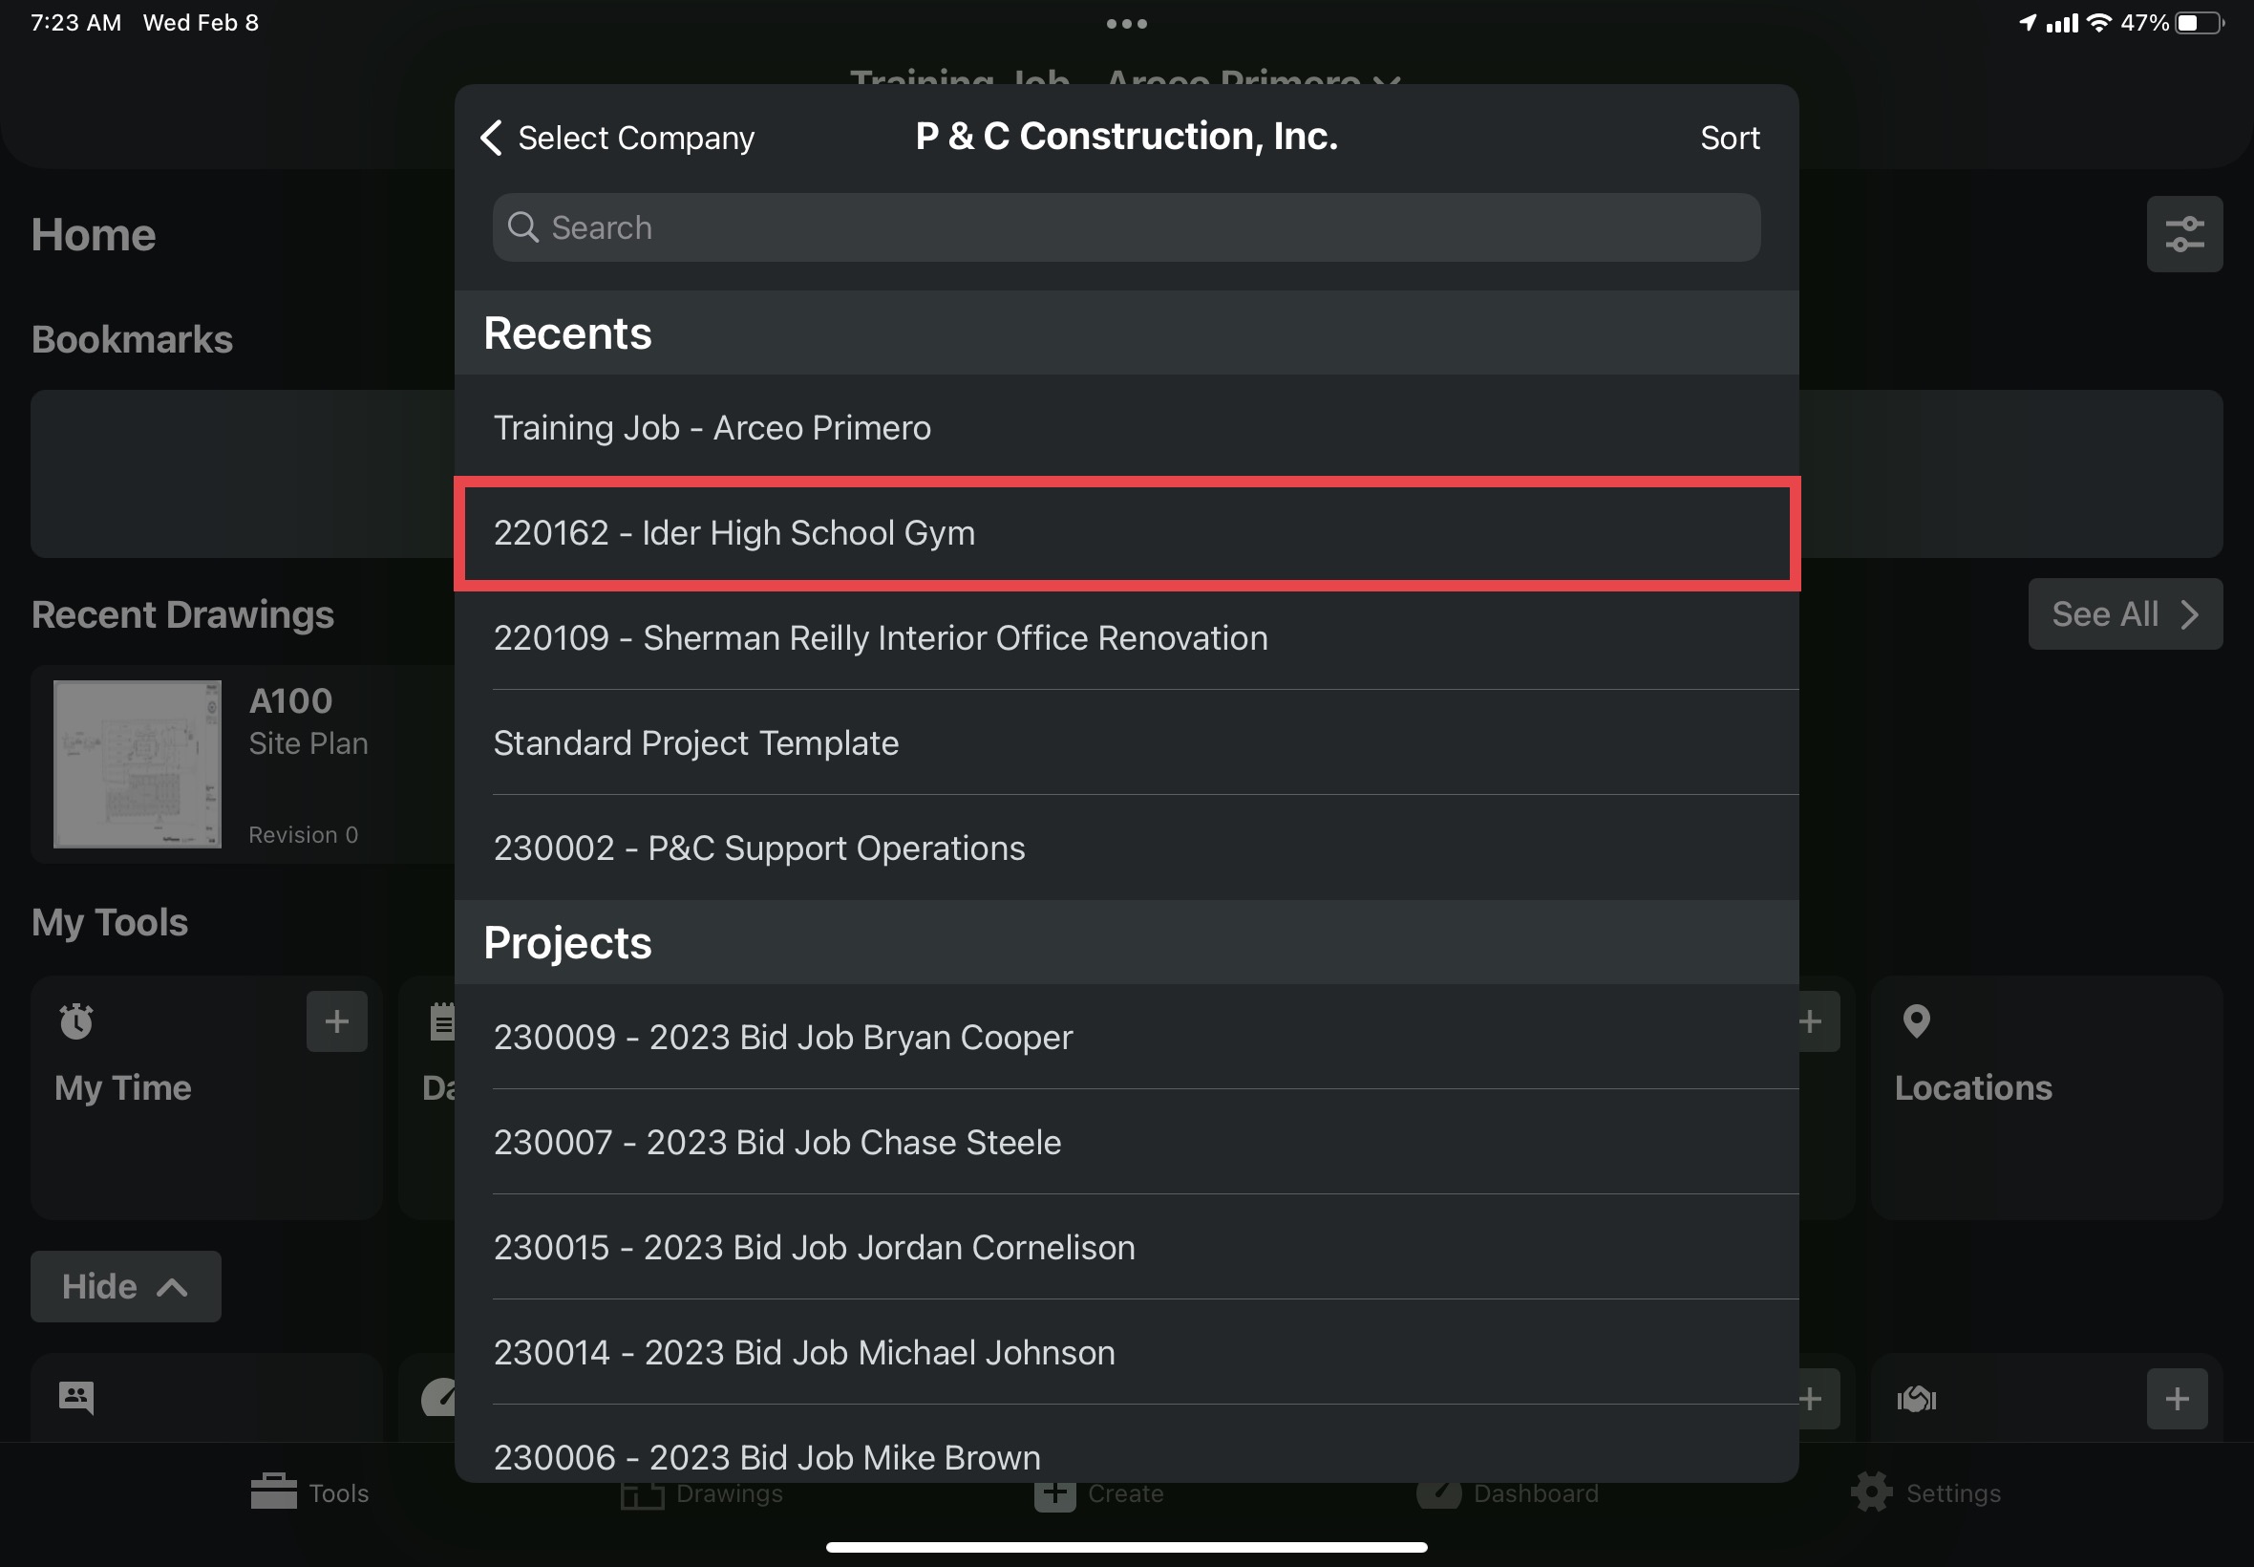The width and height of the screenshot is (2254, 1567).
Task: Open the Locations pin icon
Action: (x=1916, y=1022)
